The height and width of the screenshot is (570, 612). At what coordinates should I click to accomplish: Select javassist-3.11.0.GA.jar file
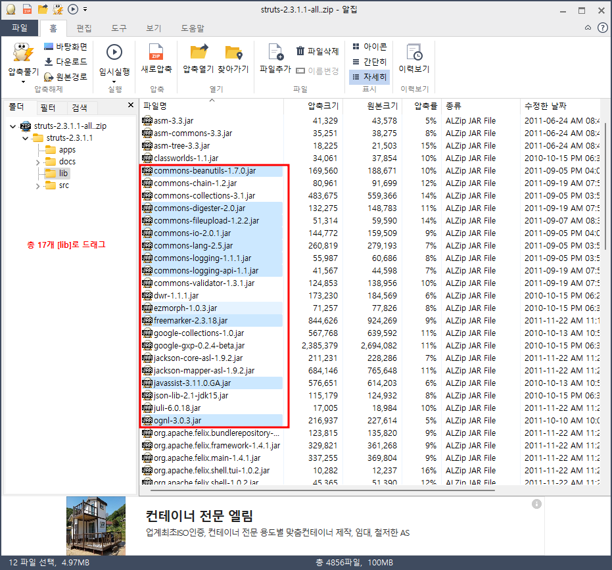coord(211,383)
